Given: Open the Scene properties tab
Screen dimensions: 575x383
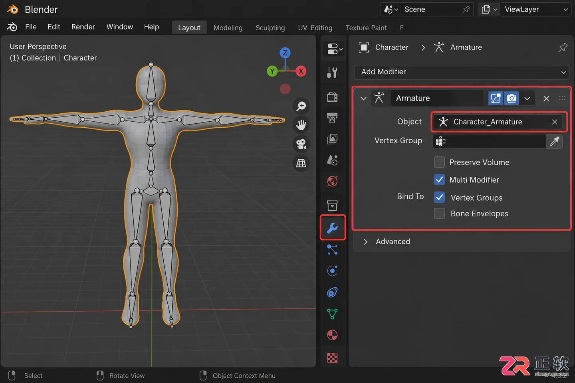Looking at the screenshot, I should coord(332,160).
